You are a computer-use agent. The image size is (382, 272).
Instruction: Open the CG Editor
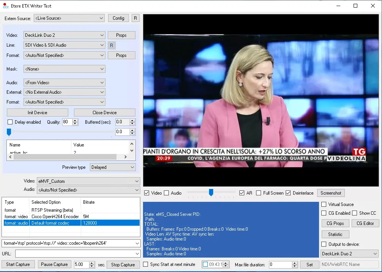tap(365, 223)
